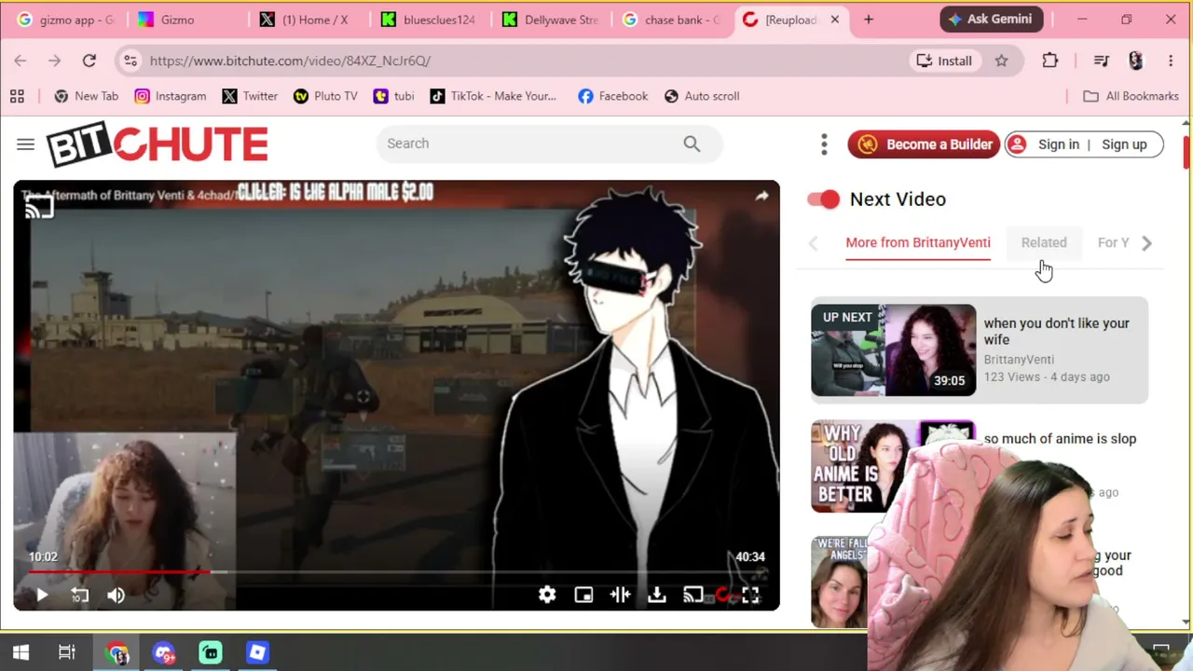Open the apps grid in bookmarks bar
The width and height of the screenshot is (1193, 671).
(x=17, y=96)
